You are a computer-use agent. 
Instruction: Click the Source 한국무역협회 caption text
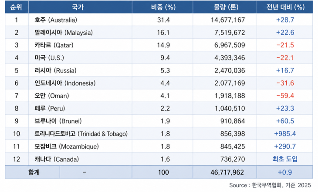coord(270,185)
